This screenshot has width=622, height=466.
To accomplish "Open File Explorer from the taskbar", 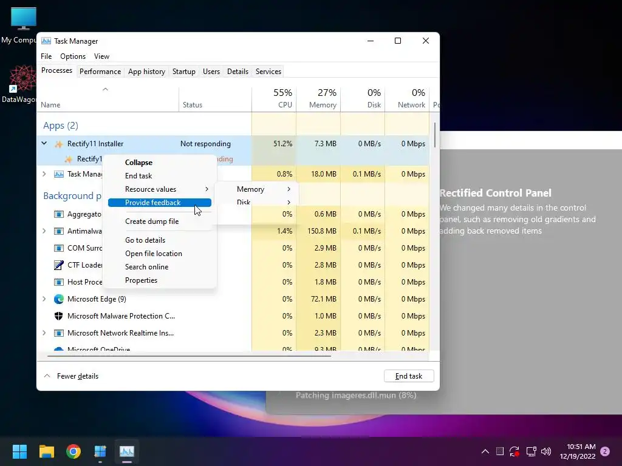I will (x=46, y=451).
